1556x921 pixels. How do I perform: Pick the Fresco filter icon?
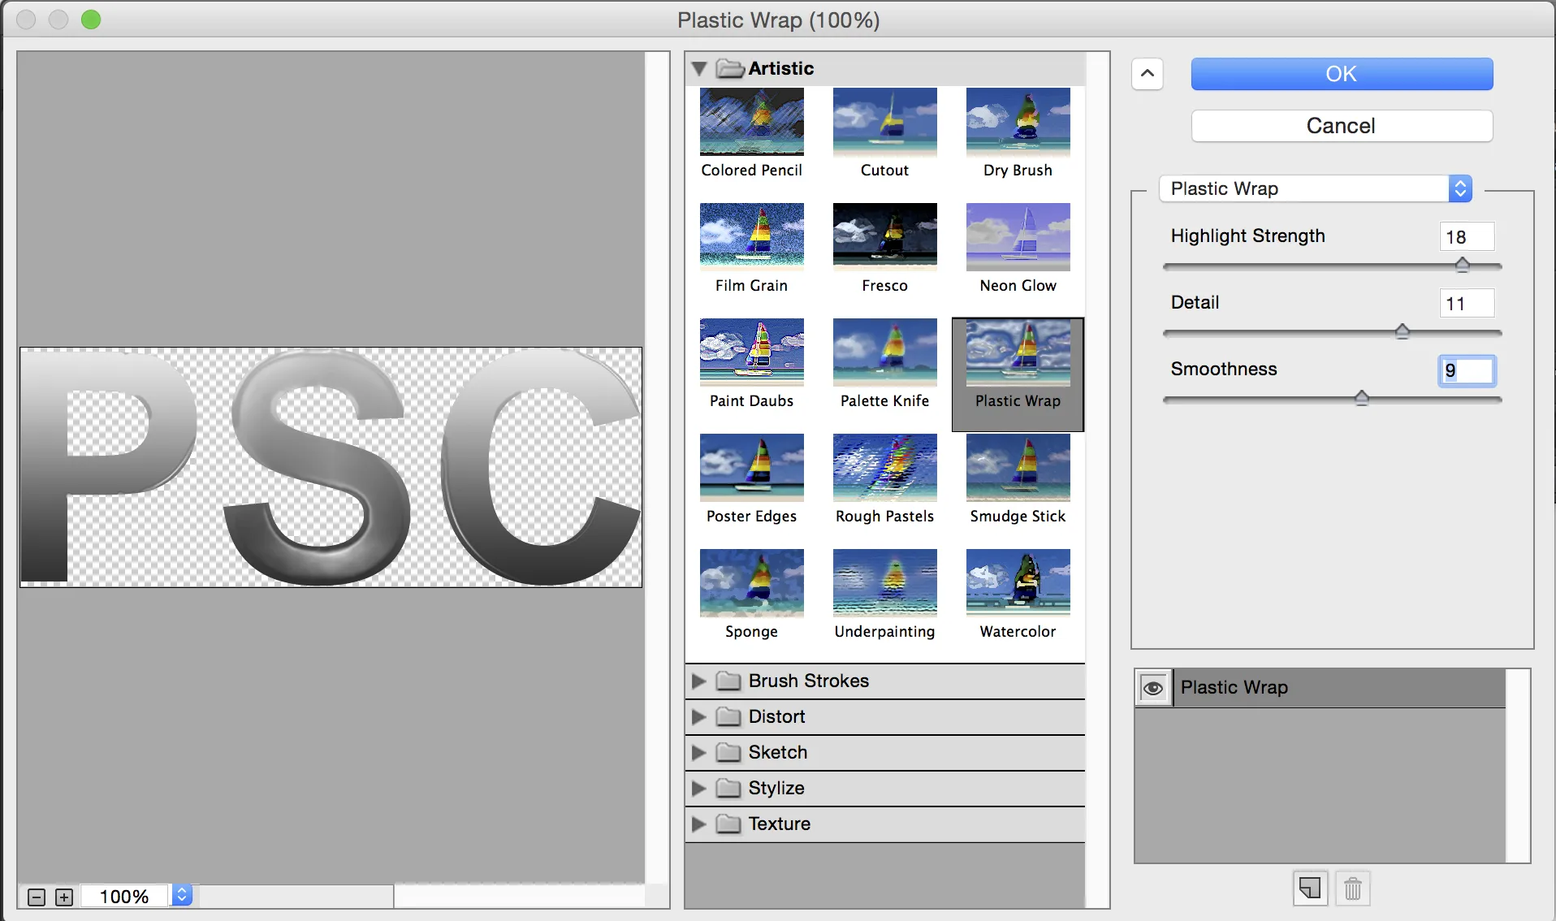tap(884, 237)
